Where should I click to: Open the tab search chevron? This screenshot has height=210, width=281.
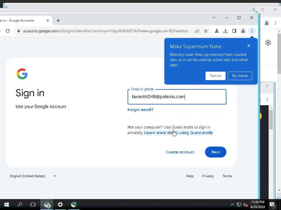pyautogui.click(x=213, y=17)
